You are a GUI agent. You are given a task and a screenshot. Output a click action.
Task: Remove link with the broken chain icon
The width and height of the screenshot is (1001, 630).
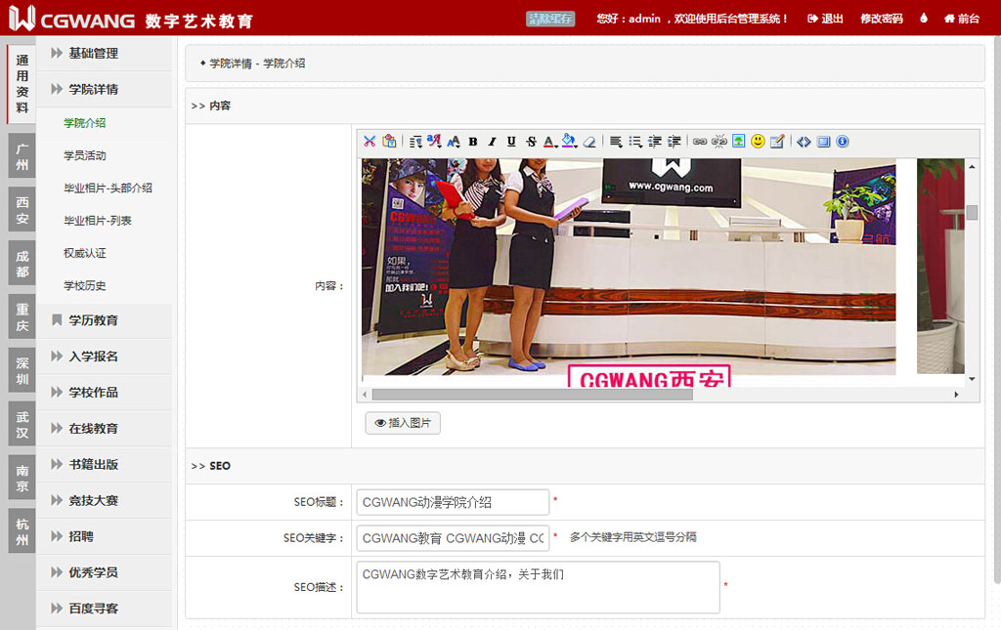(718, 142)
